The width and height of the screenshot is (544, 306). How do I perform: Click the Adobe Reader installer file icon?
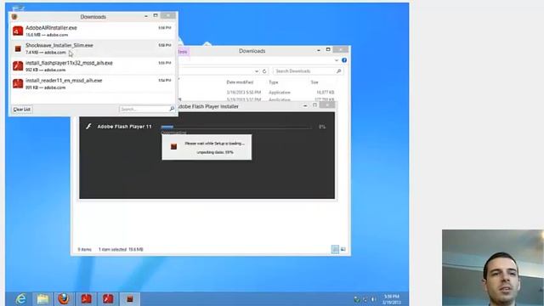pos(18,83)
